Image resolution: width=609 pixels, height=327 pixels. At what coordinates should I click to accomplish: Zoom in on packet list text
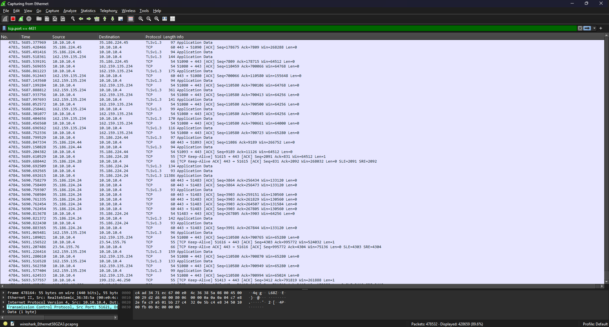click(141, 19)
